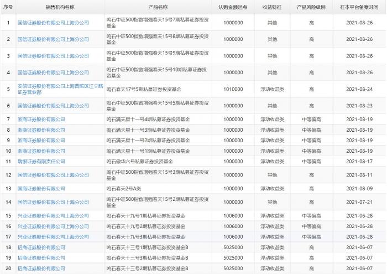Click the date 2021-08-23
This screenshot has width=387, height=274.
point(359,106)
